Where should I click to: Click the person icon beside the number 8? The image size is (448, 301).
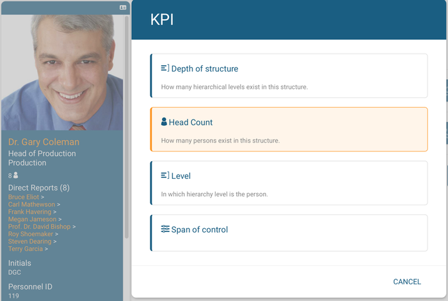point(16,175)
